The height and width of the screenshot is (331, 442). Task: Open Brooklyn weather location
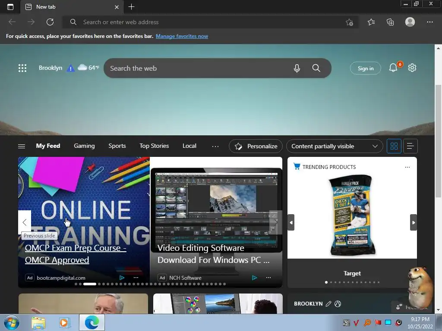click(x=51, y=68)
